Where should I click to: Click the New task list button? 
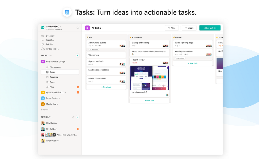click(x=210, y=28)
